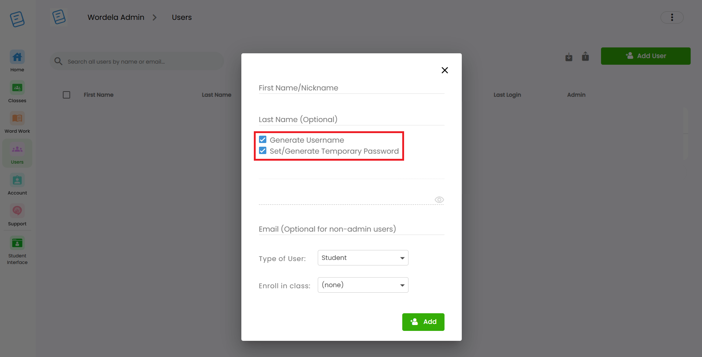This screenshot has width=702, height=357.
Task: Open the Word Work section
Action: [x=17, y=122]
